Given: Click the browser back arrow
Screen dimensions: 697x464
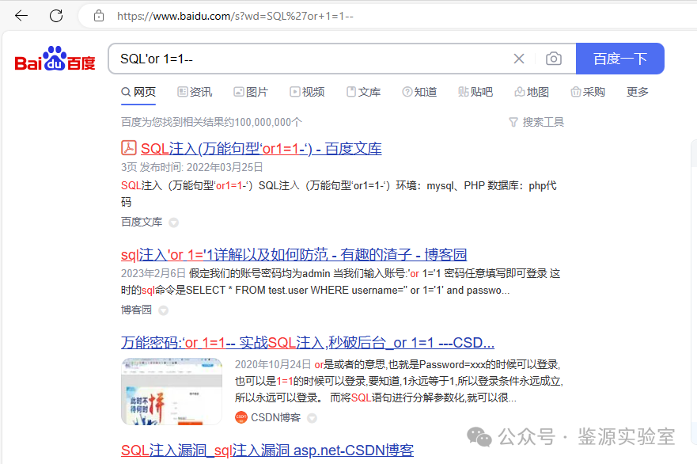Looking at the screenshot, I should [x=21, y=16].
